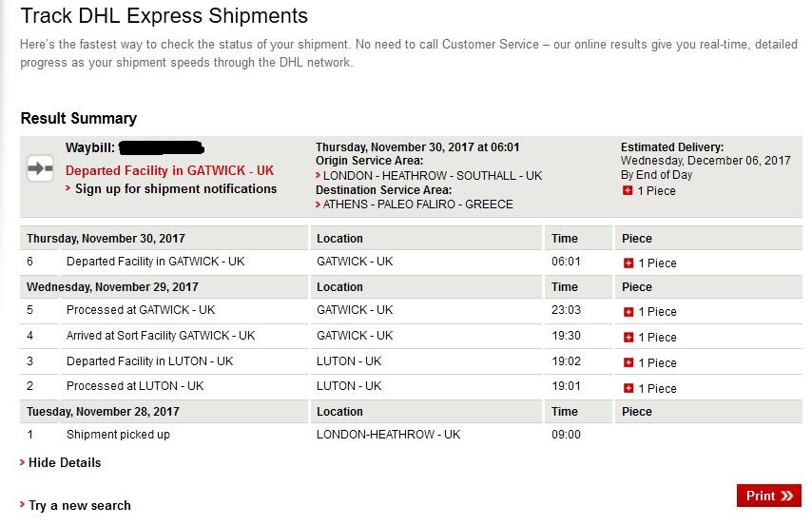This screenshot has width=812, height=526.
Task: Click the plus icon in Processed at LUTON row
Action: 628,388
